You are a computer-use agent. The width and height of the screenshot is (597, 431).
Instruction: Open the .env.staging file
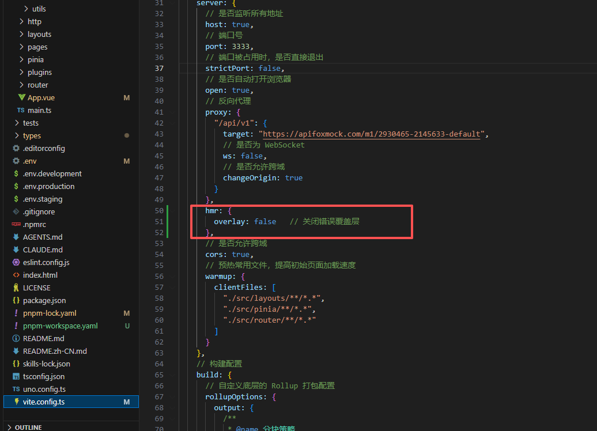click(43, 199)
